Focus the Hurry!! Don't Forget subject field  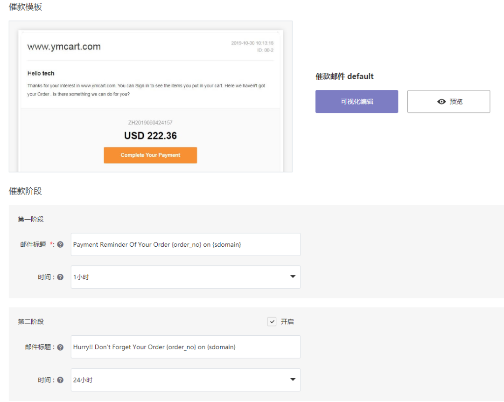tap(186, 347)
